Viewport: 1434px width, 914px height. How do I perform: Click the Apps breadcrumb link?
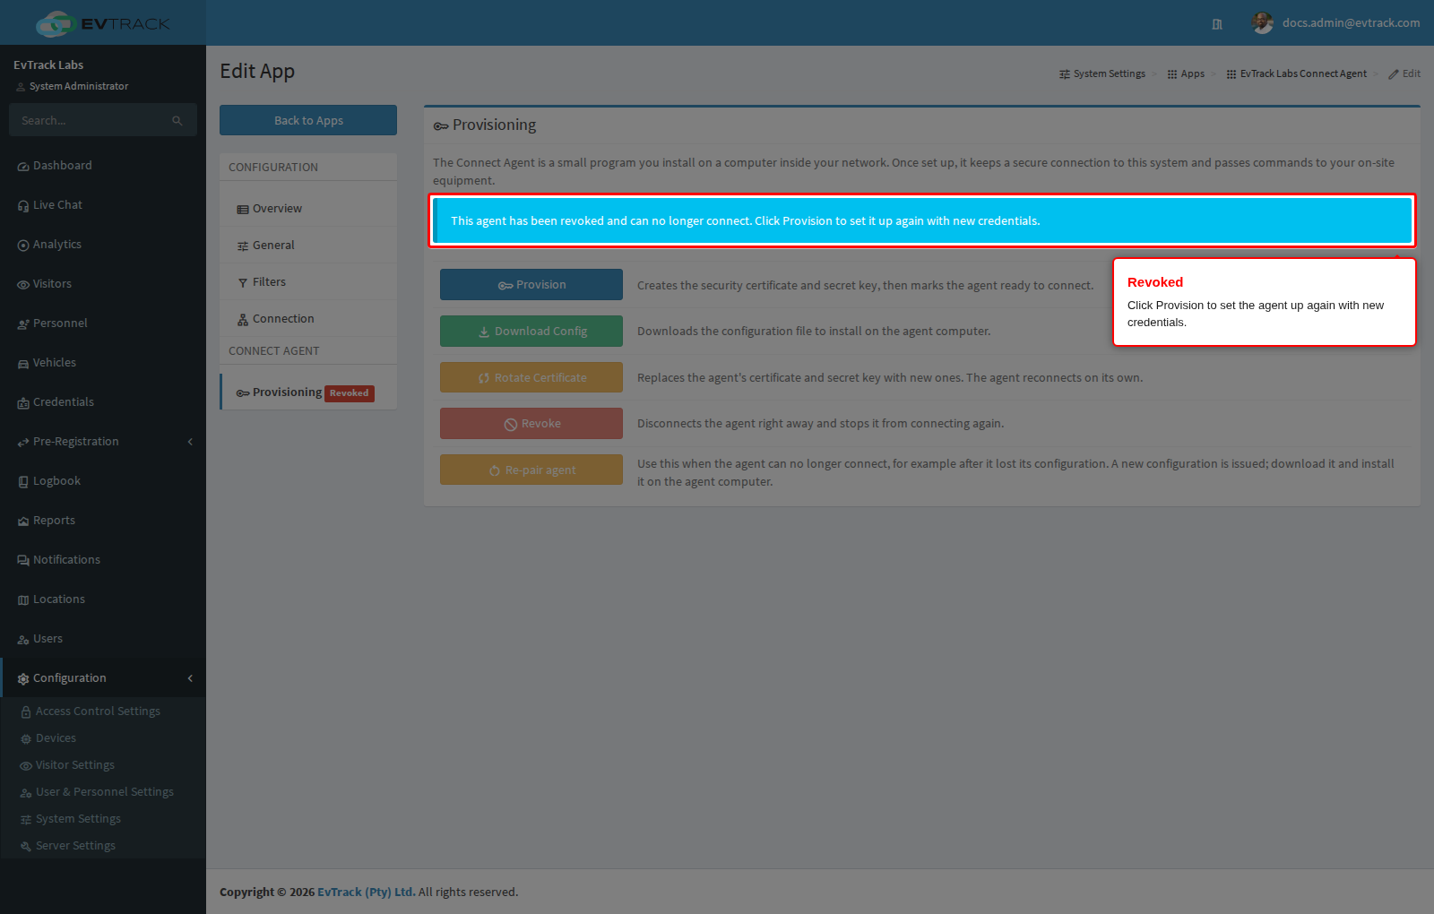click(x=1186, y=74)
